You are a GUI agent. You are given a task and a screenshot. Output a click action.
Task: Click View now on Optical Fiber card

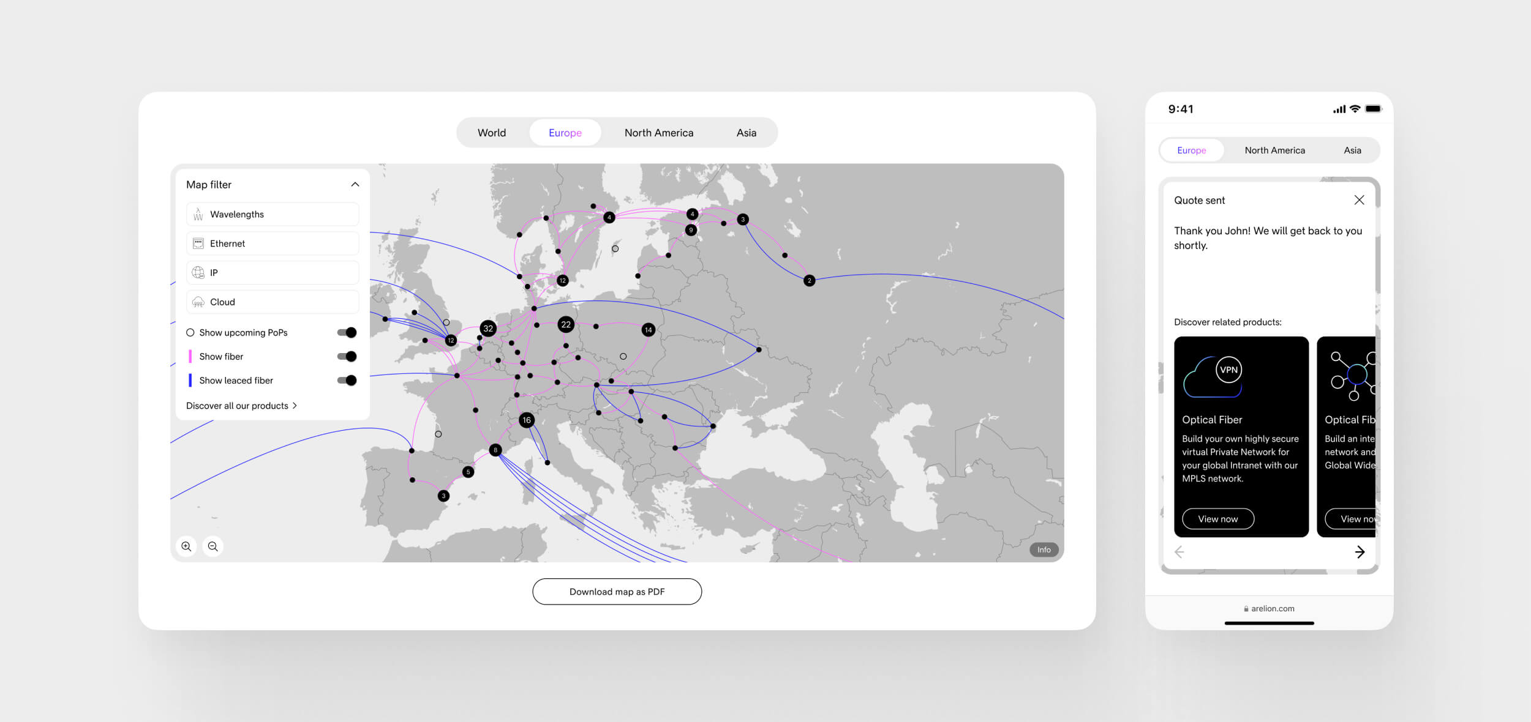[x=1218, y=519]
